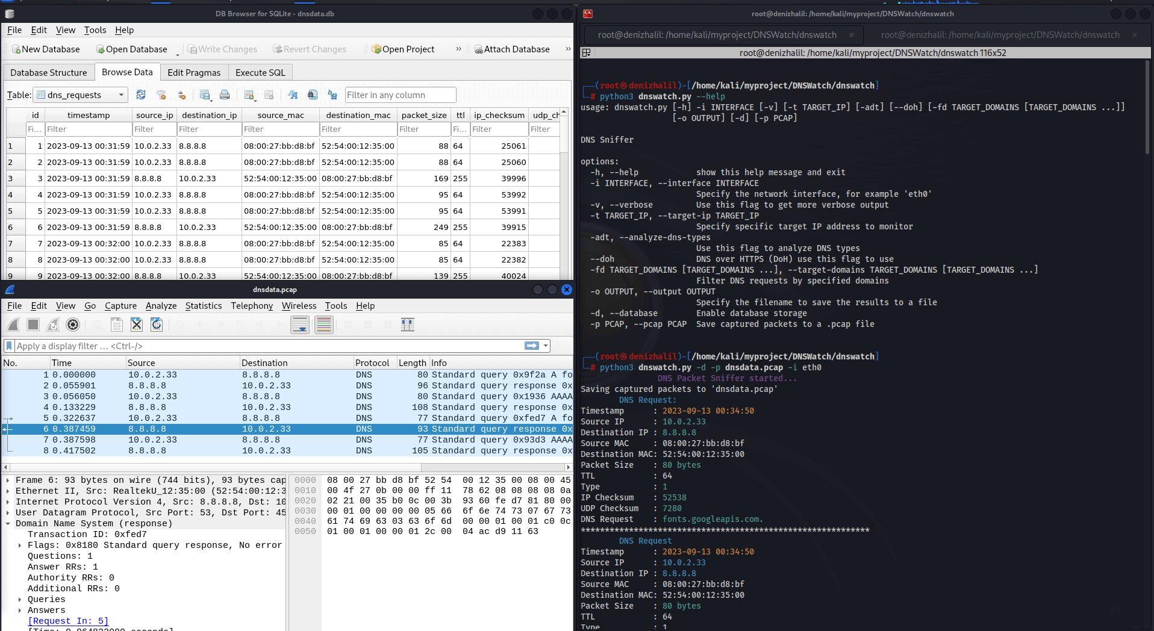Click the stop capture square icon

[x=33, y=325]
